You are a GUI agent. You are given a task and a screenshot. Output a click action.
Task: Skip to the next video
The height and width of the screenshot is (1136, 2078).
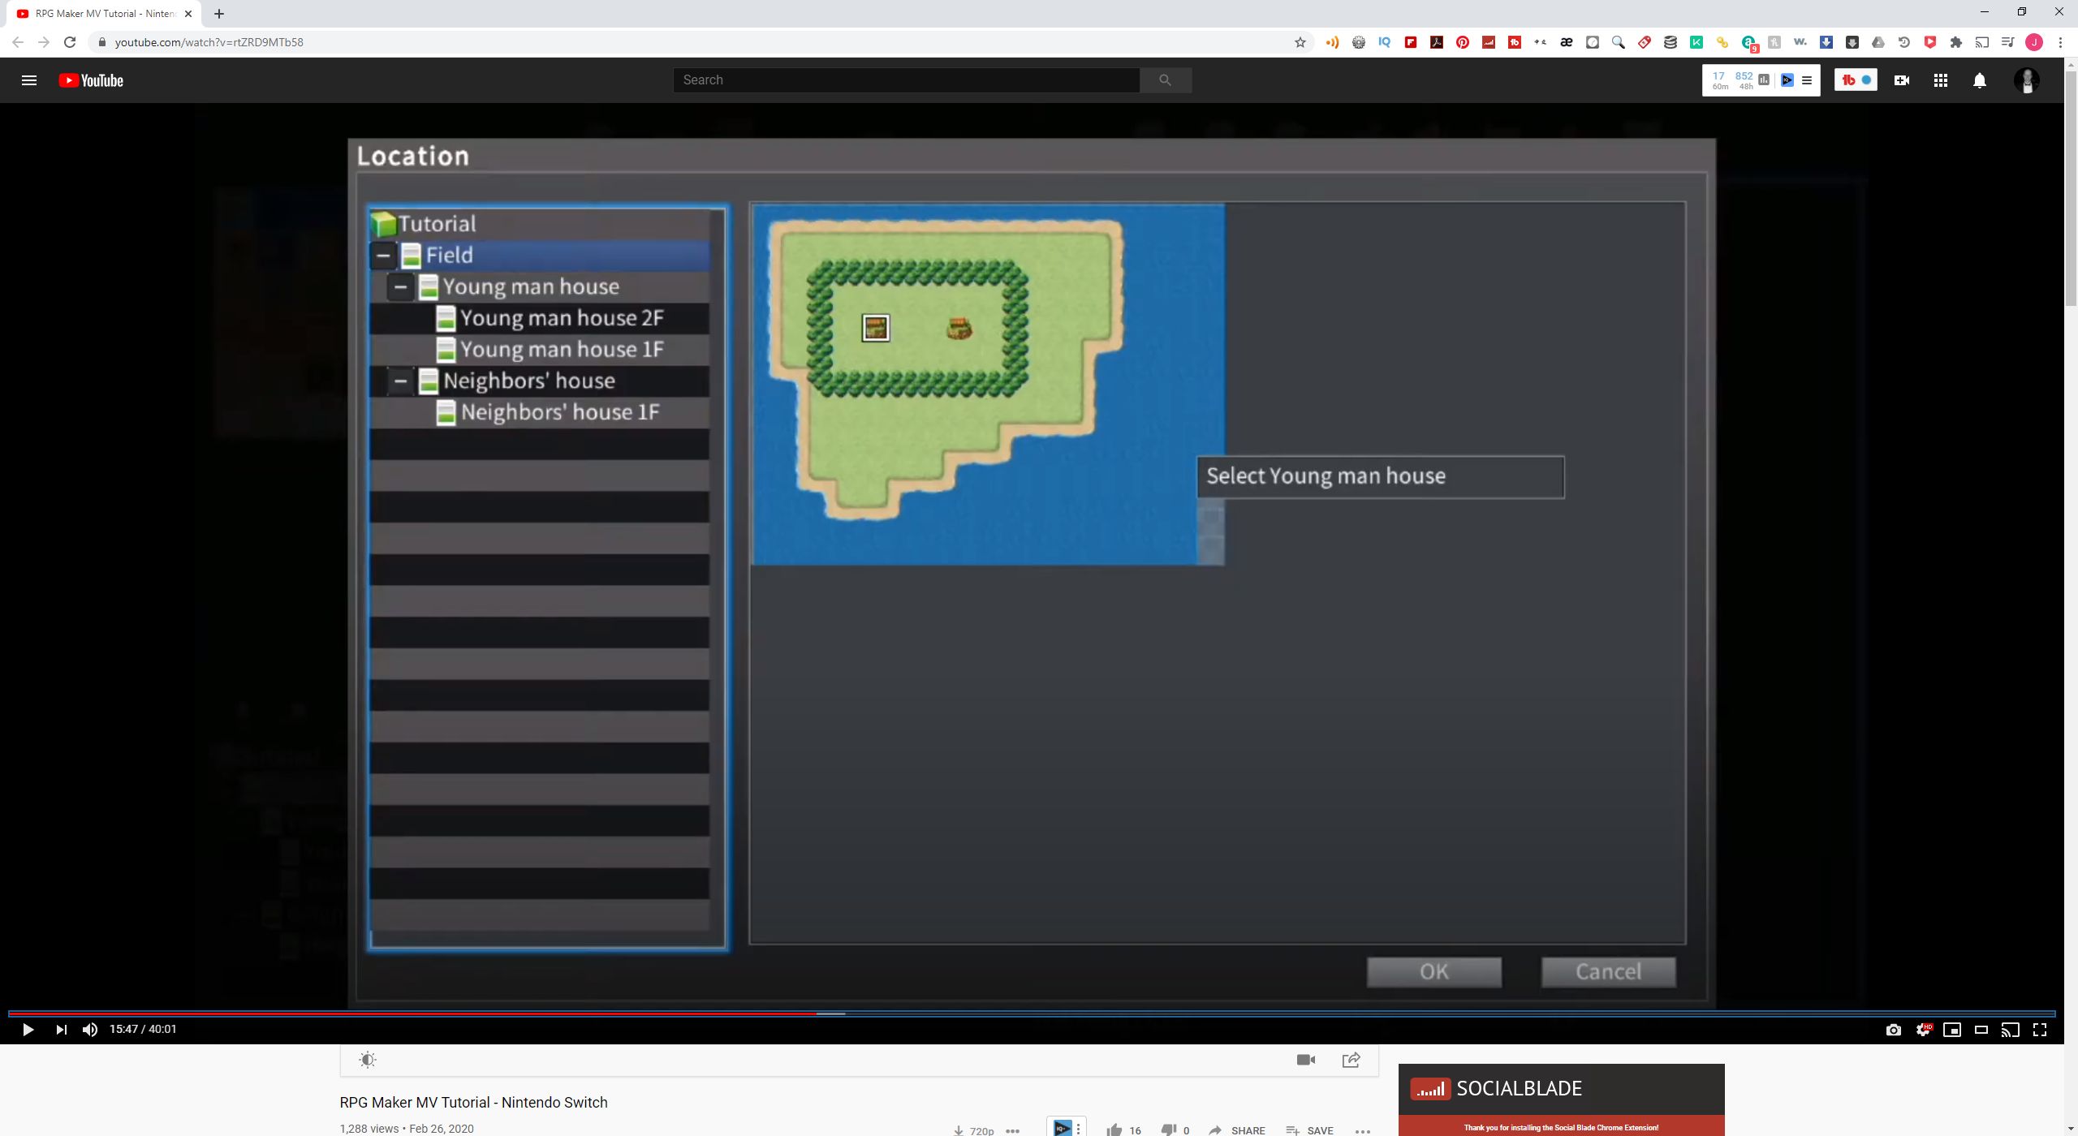pos(61,1030)
